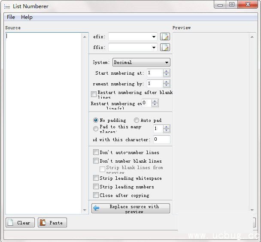
Task: Click the edit icon beside the Suffix field
Action: pyautogui.click(x=165, y=47)
